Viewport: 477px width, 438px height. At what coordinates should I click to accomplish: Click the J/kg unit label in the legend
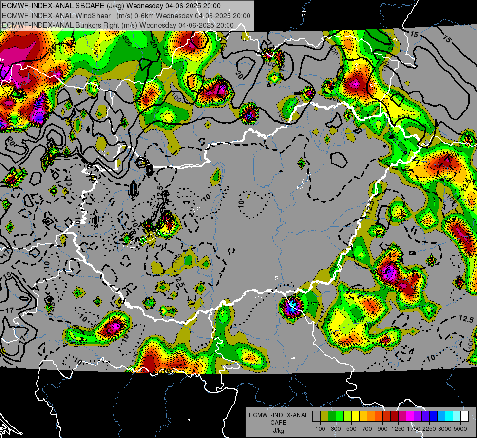pyautogui.click(x=278, y=431)
